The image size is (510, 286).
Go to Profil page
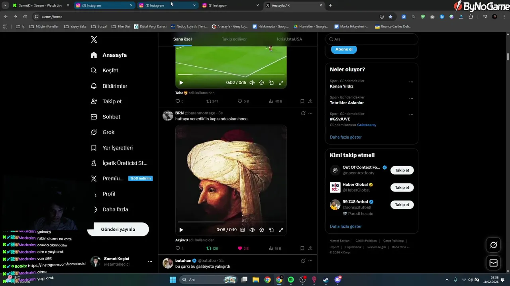click(103, 194)
